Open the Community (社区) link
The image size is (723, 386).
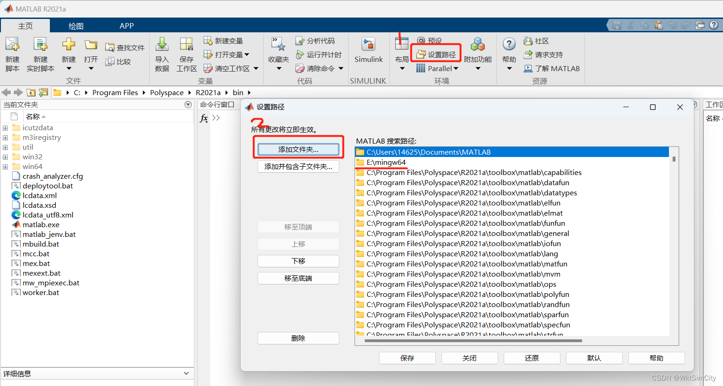(x=536, y=41)
